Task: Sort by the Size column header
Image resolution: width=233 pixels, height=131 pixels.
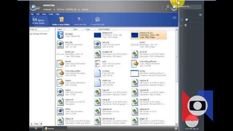Action: click(75, 29)
